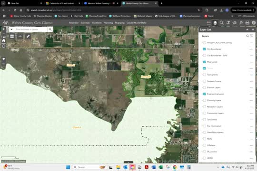Image resolution: width=257 pixels, height=171 pixels.
Task: Search layers in the Layer List panel
Action: coord(247,36)
